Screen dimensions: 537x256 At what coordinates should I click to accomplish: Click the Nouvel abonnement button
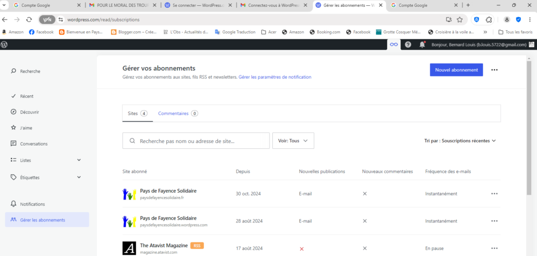click(x=456, y=70)
